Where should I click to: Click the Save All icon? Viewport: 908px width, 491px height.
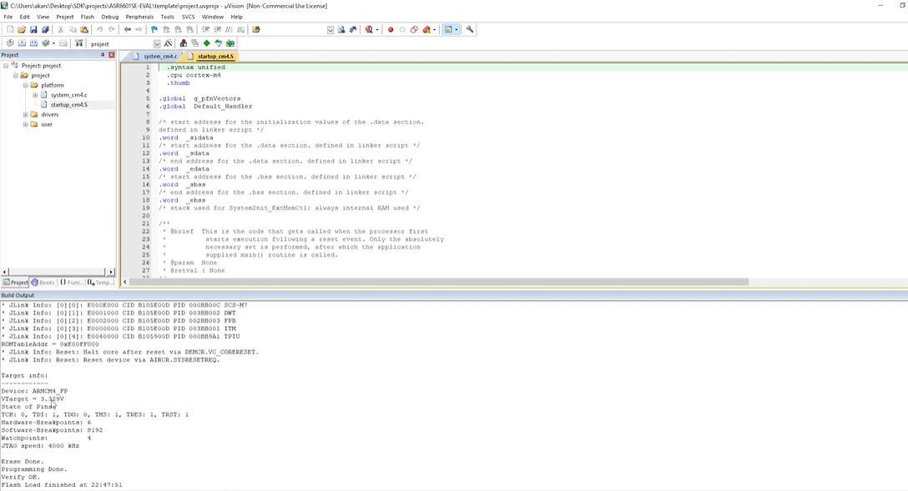[45, 29]
